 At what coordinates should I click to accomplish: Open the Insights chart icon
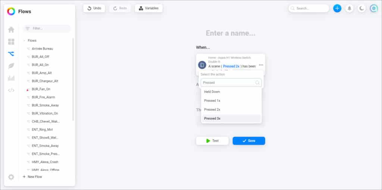coord(11,78)
